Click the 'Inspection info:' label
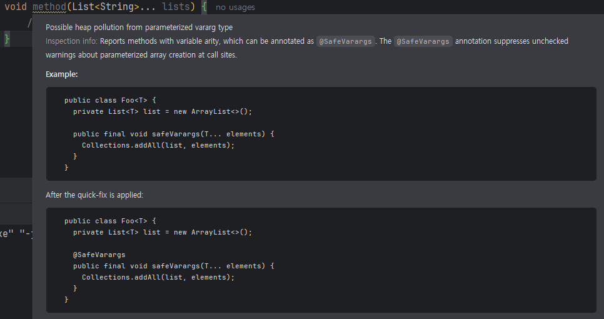Screen dimensions: 604x319 tap(71, 41)
